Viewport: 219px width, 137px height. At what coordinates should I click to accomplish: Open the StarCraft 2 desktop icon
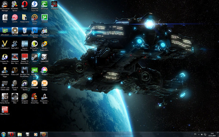point(15,45)
